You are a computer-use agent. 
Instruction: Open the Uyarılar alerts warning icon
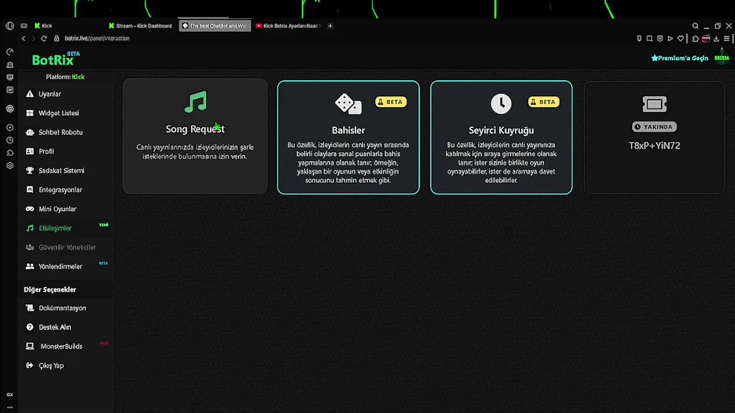pos(30,94)
